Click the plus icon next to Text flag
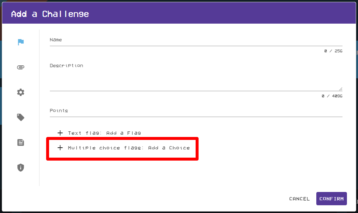This screenshot has height=213, width=358. [60, 133]
